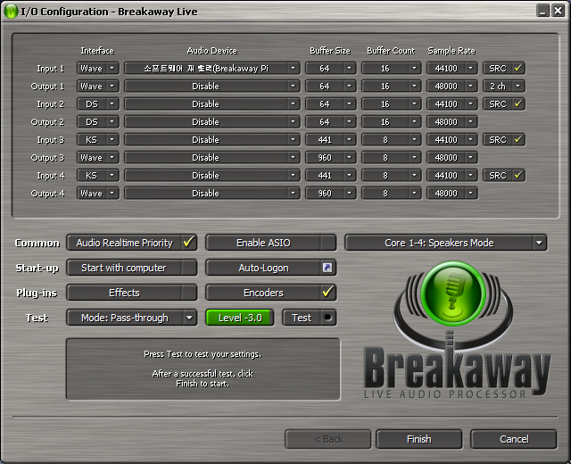Image resolution: width=571 pixels, height=464 pixels.
Task: Click the Plug-ins section label
Action: (37, 293)
